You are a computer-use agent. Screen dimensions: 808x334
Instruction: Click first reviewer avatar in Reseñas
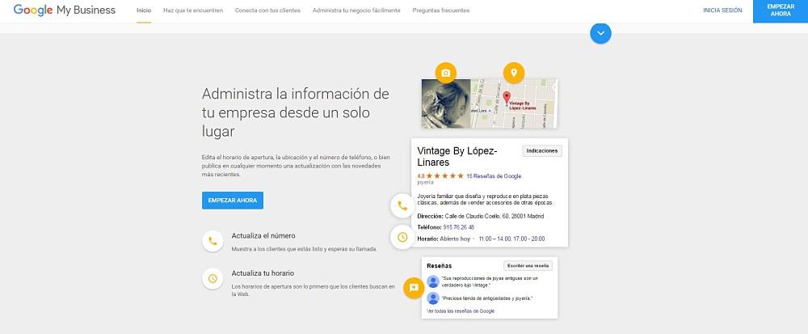point(433,281)
